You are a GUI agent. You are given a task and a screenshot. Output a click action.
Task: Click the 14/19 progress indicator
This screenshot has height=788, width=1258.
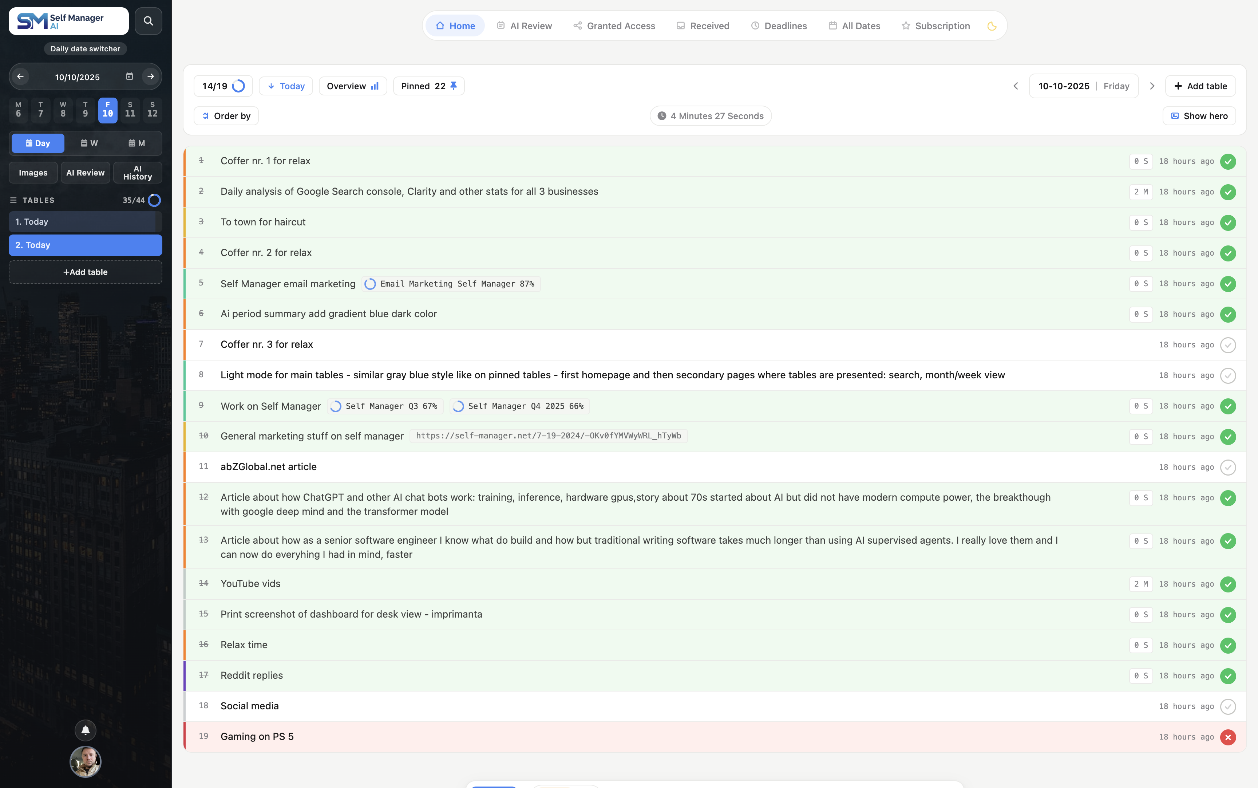[x=223, y=86]
